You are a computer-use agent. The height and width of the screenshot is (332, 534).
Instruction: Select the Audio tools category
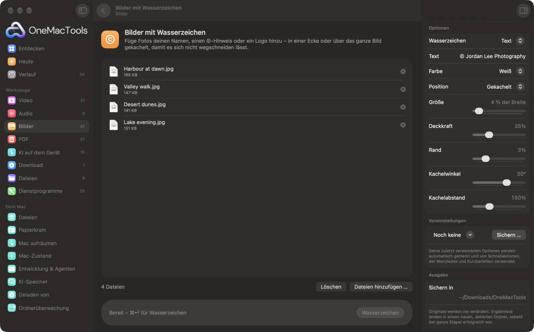46,114
